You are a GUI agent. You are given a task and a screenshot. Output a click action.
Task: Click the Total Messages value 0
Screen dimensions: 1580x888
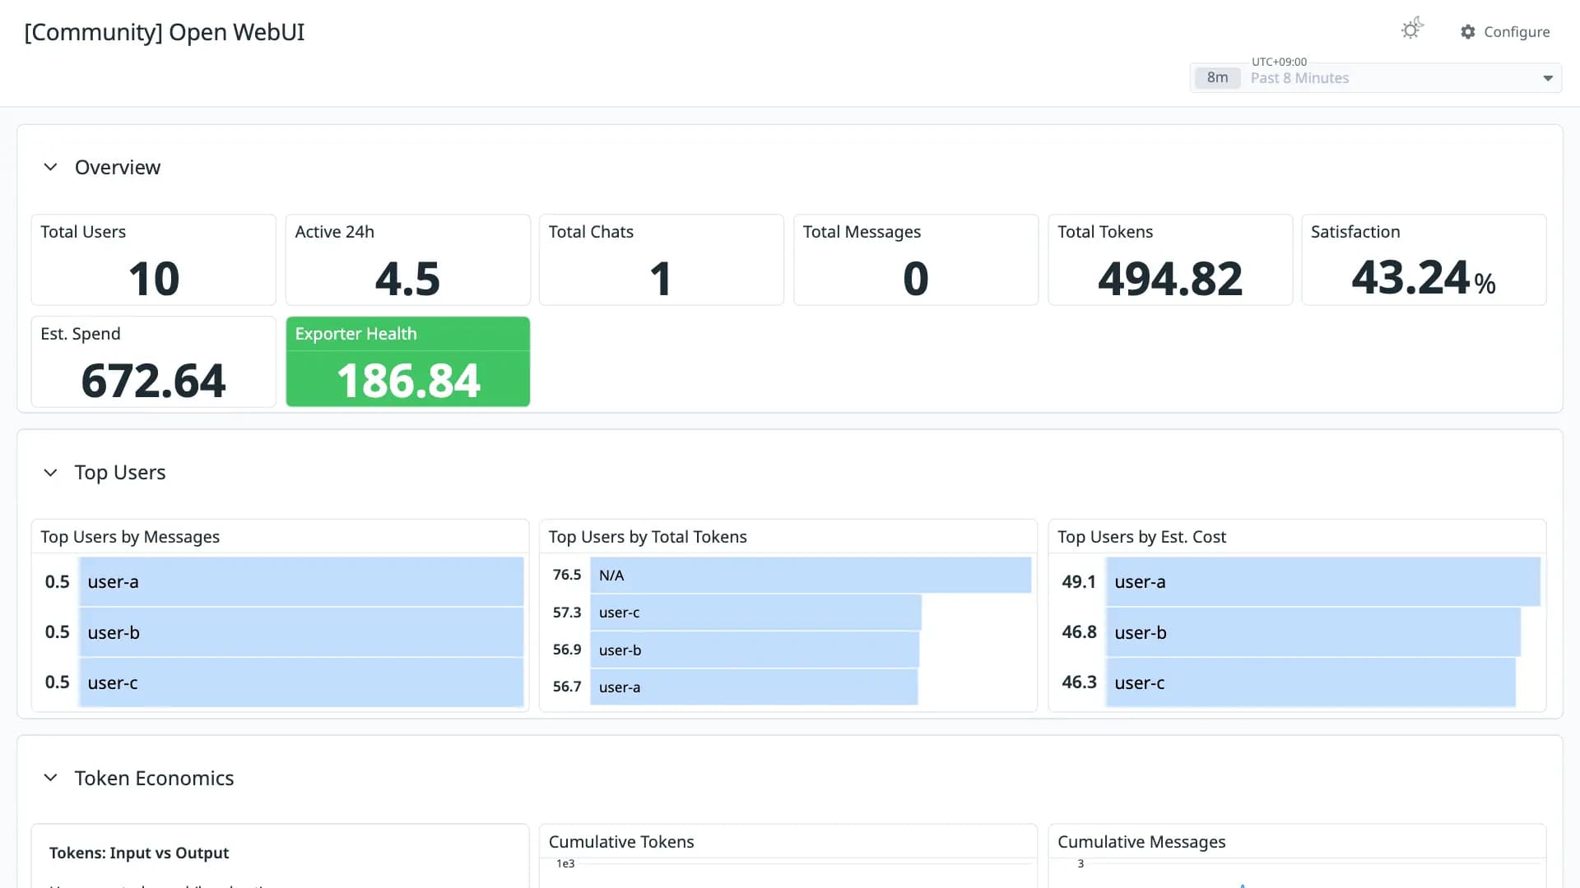click(916, 279)
